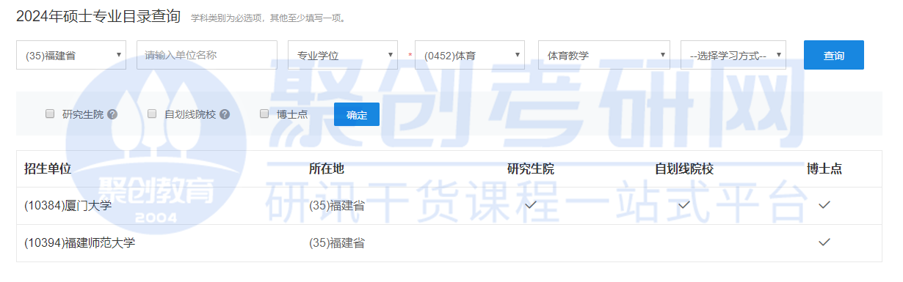Open the (0452)体育 discipline dropdown
The height and width of the screenshot is (282, 903).
click(470, 55)
